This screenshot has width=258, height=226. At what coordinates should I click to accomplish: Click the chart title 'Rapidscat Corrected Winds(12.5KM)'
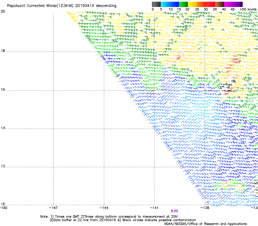[x=40, y=6]
